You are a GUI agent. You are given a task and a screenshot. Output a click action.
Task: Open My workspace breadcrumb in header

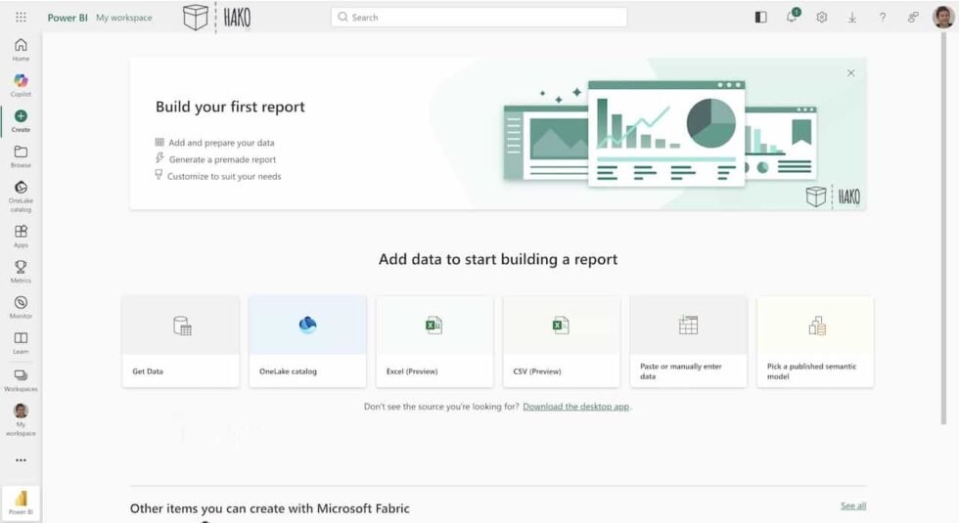tap(124, 18)
